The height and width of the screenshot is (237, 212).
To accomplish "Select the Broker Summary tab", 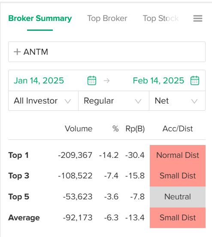I will 40,18.
